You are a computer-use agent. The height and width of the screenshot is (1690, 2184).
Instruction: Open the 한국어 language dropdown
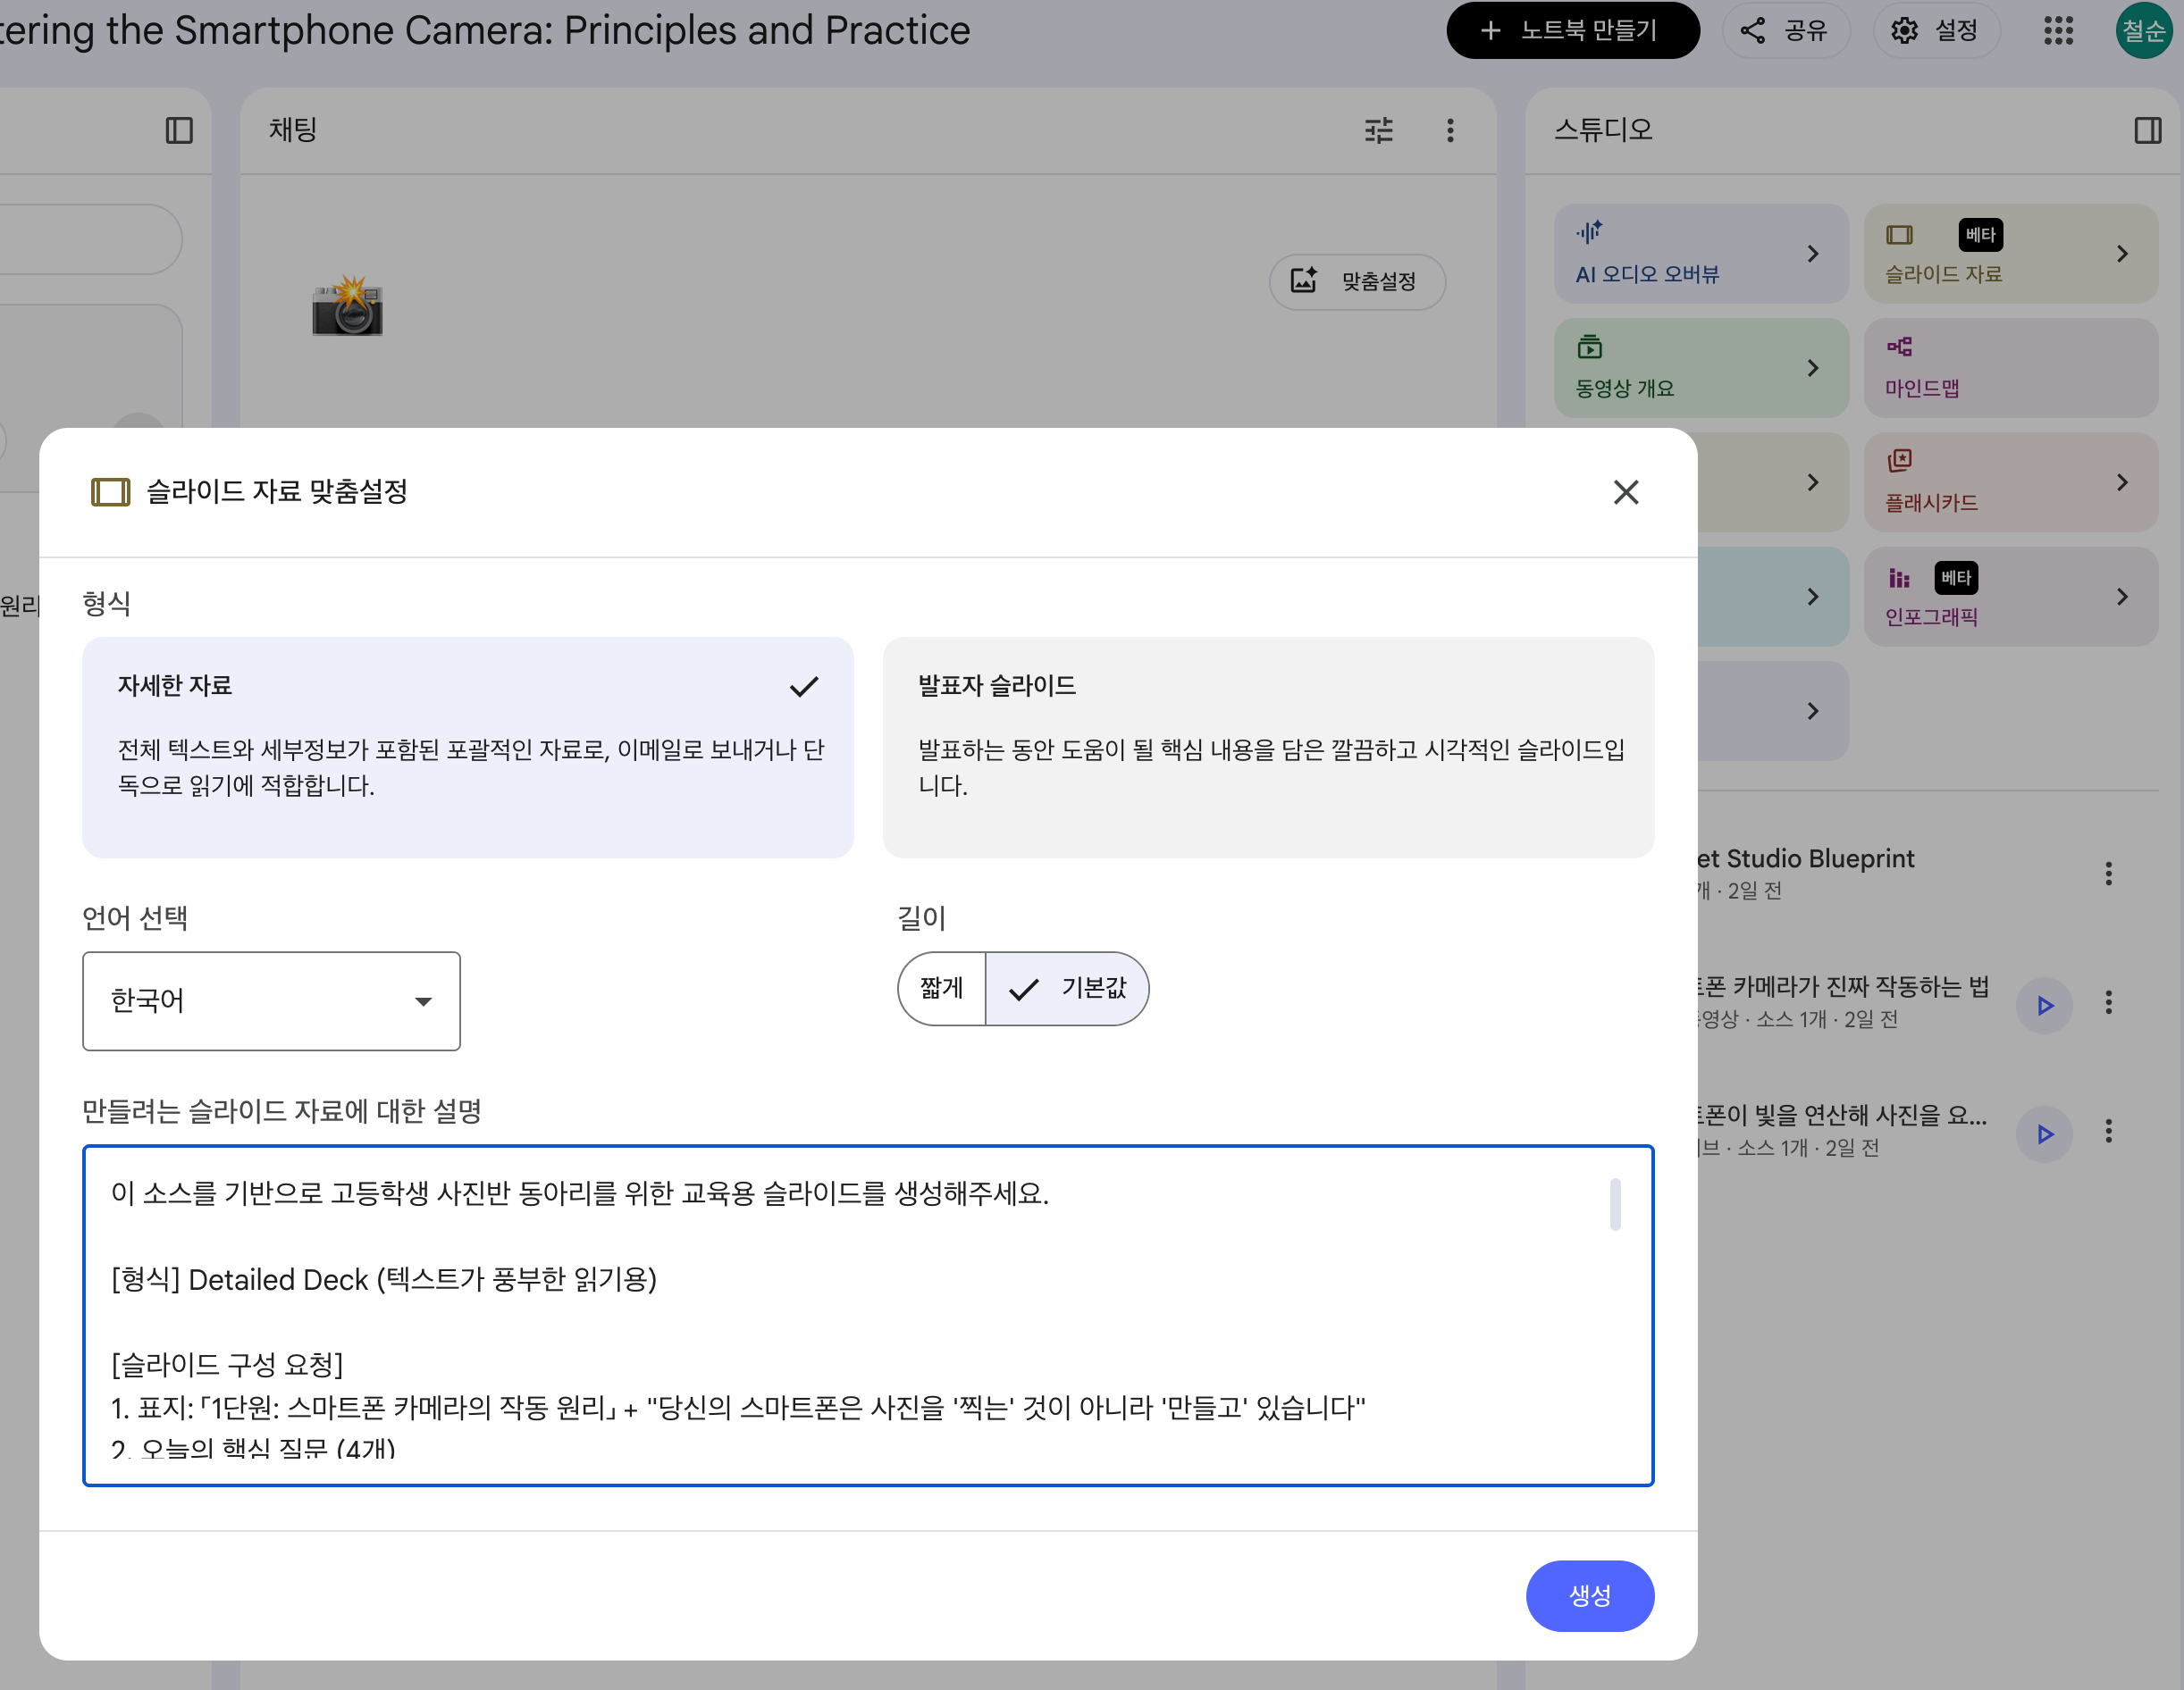[x=271, y=1000]
